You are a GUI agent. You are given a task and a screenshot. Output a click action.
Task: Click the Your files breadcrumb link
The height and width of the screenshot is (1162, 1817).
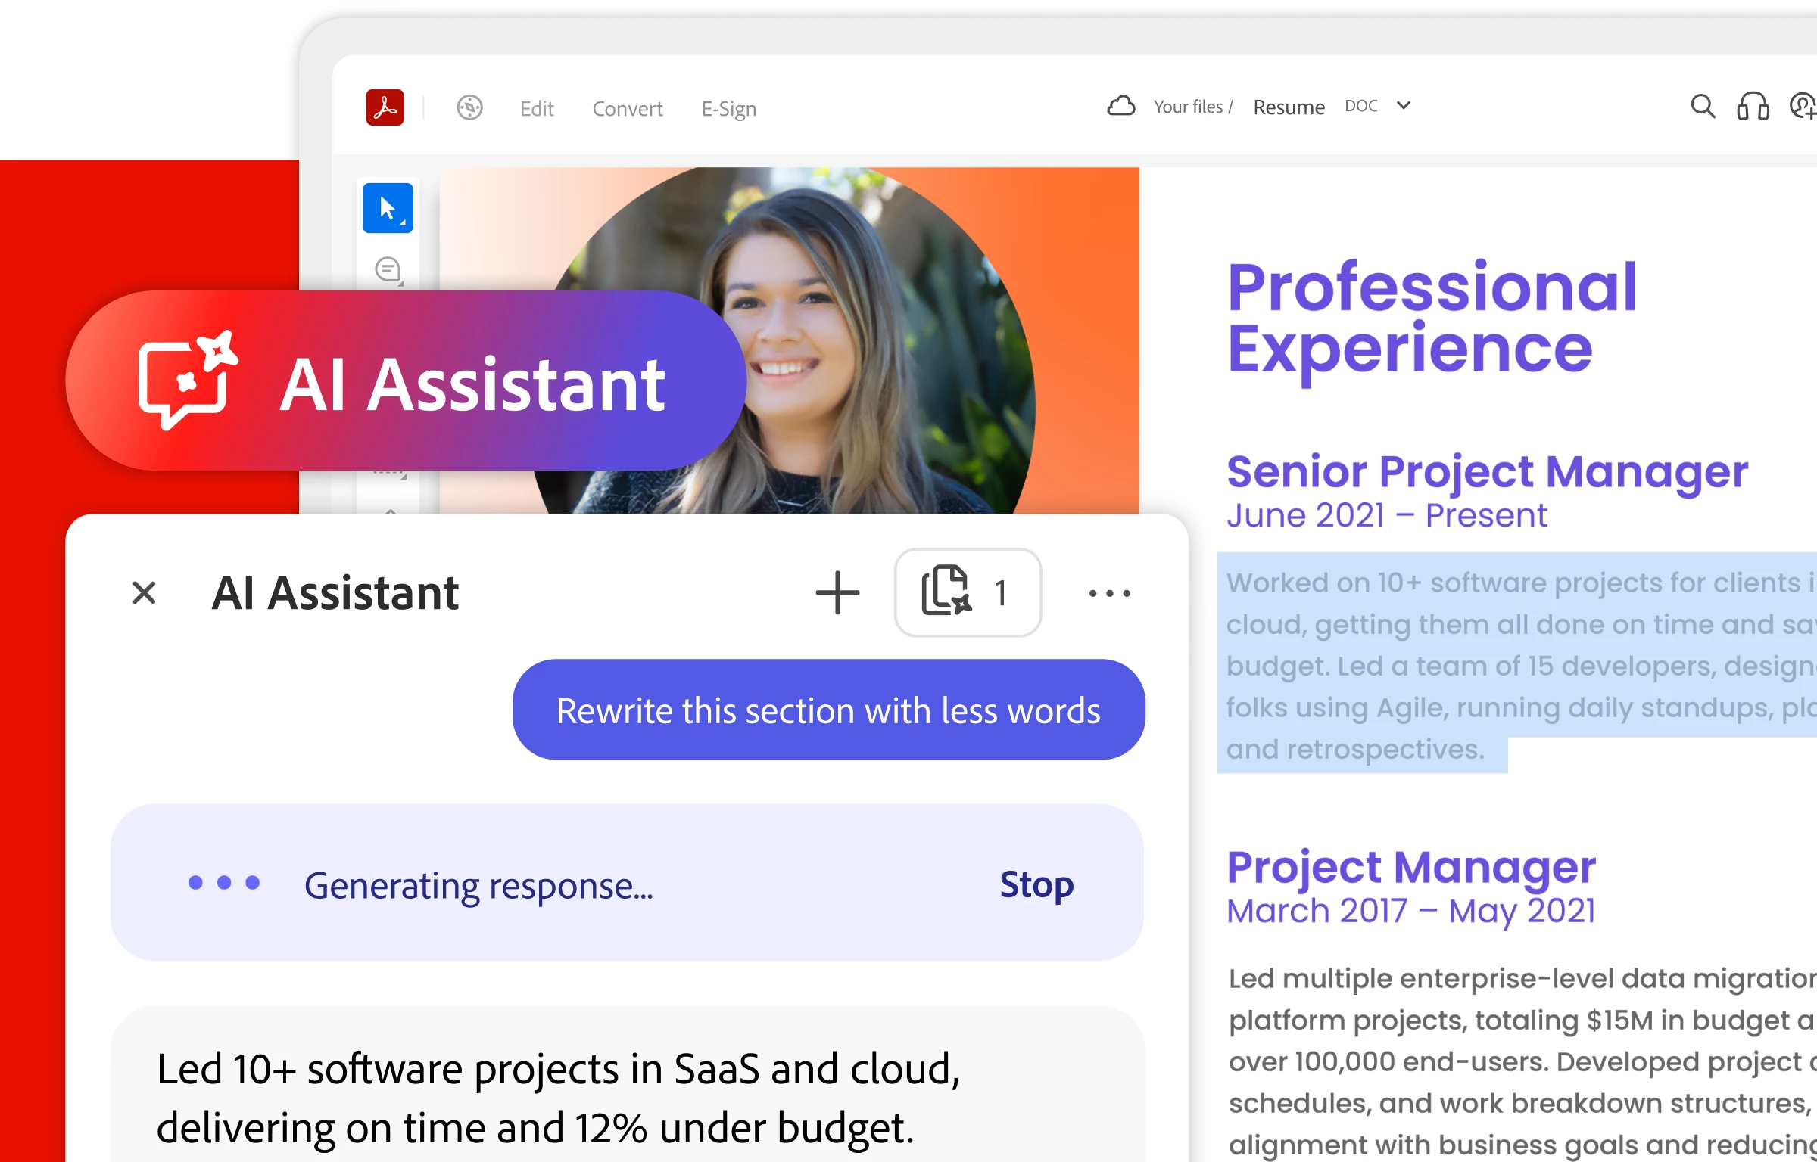[1187, 107]
